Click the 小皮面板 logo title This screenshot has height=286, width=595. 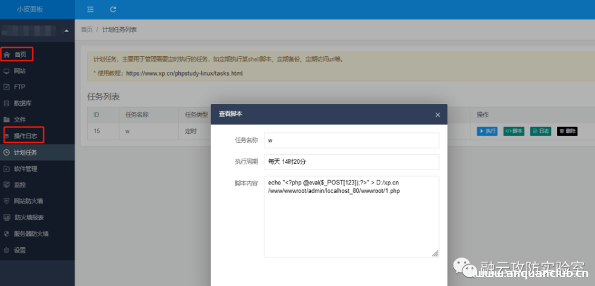pos(30,10)
